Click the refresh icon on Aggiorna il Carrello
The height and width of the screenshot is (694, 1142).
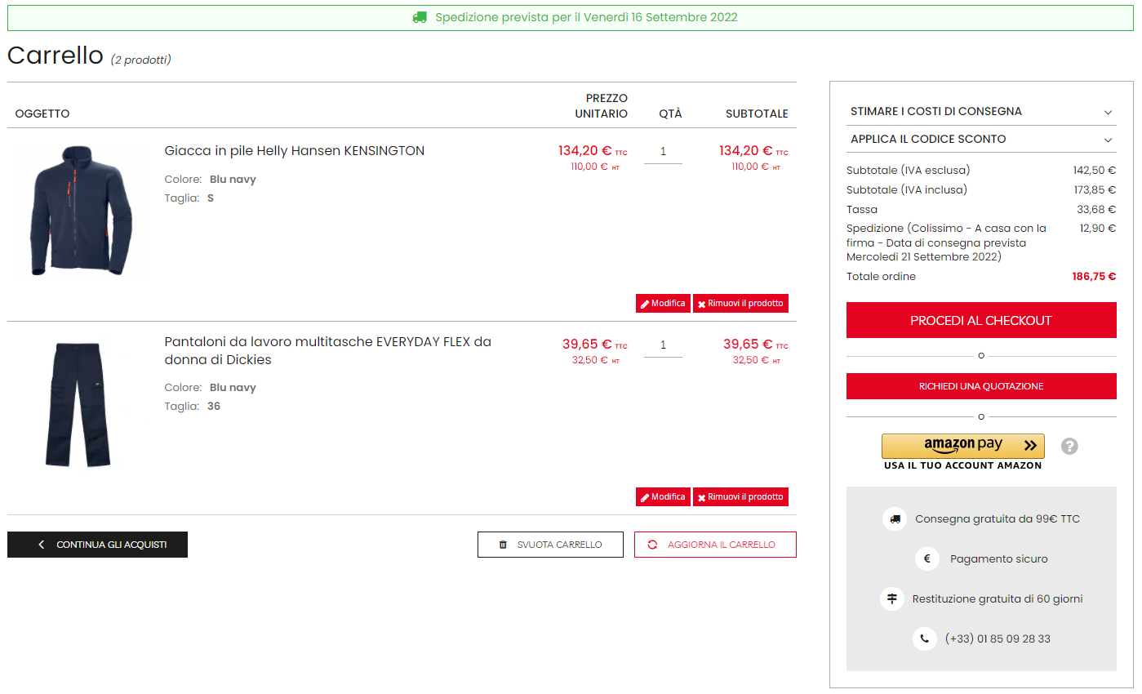652,545
